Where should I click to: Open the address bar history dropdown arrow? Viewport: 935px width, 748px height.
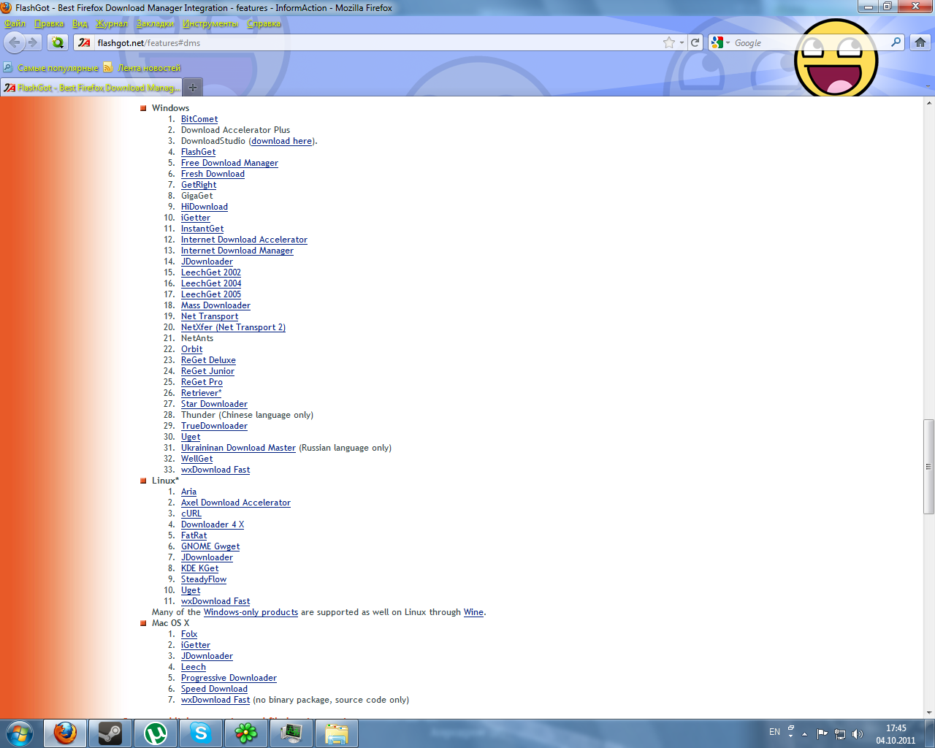click(682, 42)
